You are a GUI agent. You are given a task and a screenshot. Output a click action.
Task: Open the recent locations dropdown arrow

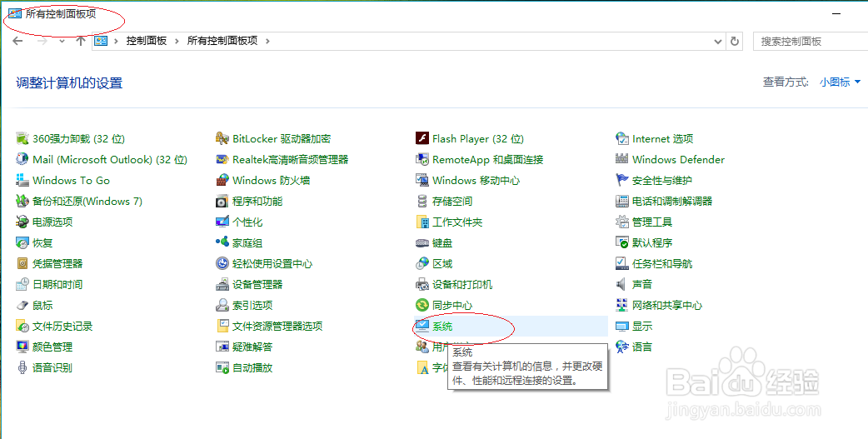pos(62,41)
